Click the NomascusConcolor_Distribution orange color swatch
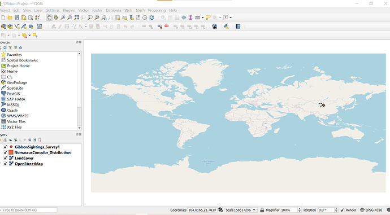This screenshot has width=390, height=215. [x=11, y=152]
